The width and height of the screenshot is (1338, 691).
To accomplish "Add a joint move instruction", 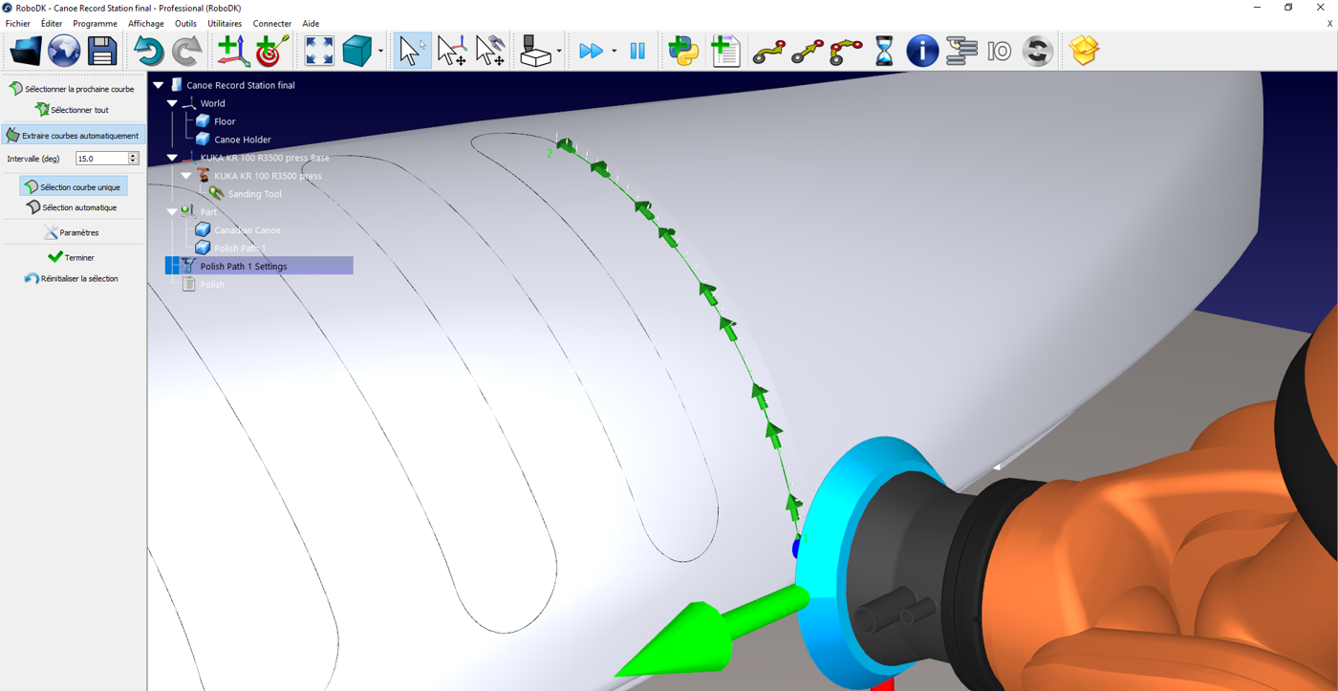I will click(768, 51).
